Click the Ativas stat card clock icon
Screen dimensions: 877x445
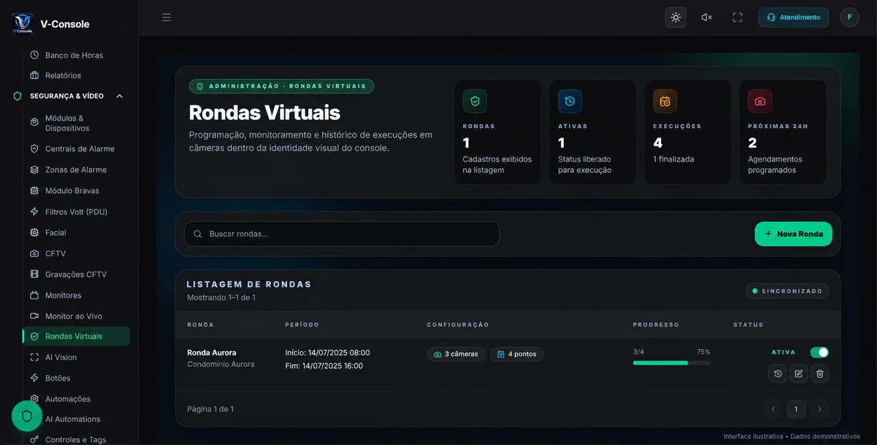[x=570, y=101]
